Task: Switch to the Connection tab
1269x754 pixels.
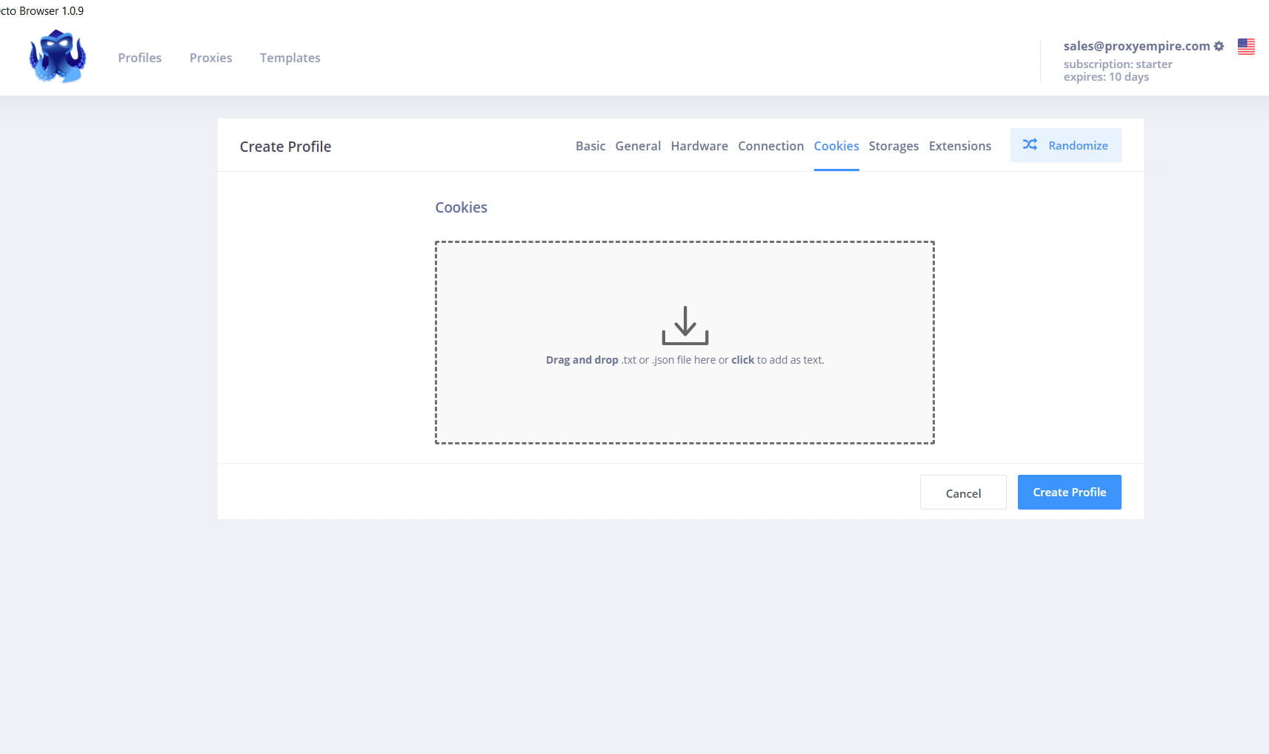Action: tap(770, 146)
